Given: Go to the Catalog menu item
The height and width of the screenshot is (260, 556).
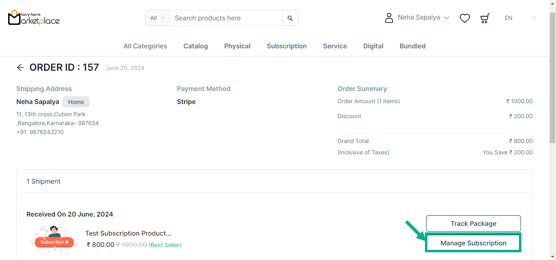Looking at the screenshot, I should pos(196,46).
